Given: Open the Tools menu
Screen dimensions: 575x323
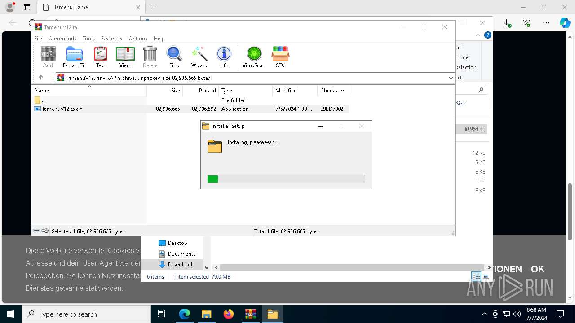Looking at the screenshot, I should pyautogui.click(x=88, y=39).
